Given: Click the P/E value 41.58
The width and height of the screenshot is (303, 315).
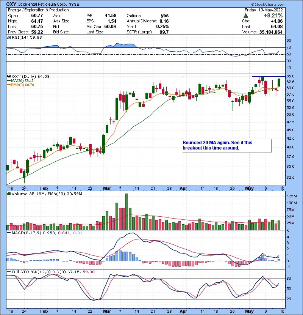Looking at the screenshot, I should click(x=111, y=16).
